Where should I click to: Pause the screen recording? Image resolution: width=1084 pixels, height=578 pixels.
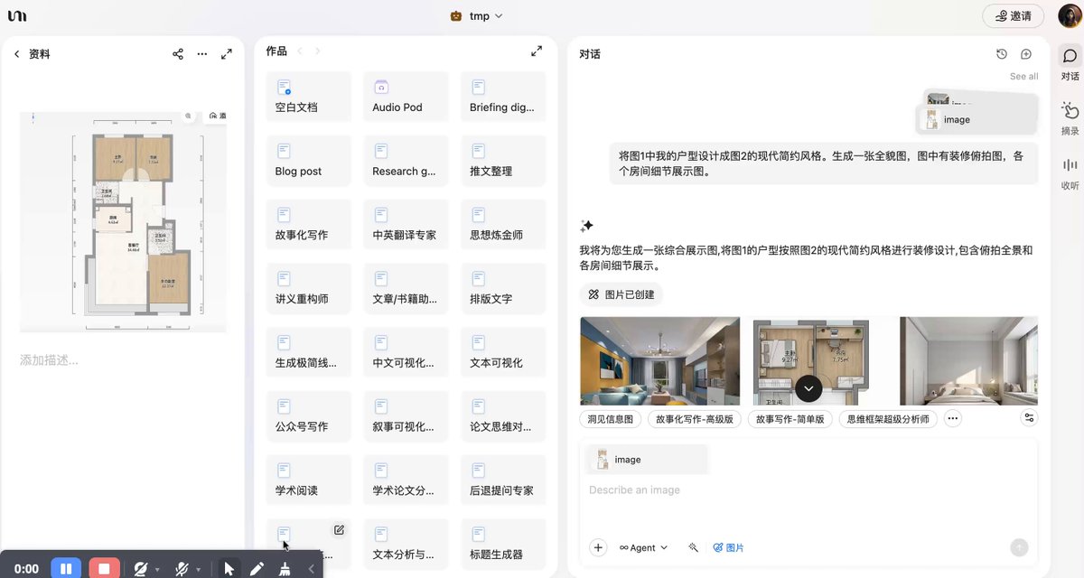click(x=66, y=568)
